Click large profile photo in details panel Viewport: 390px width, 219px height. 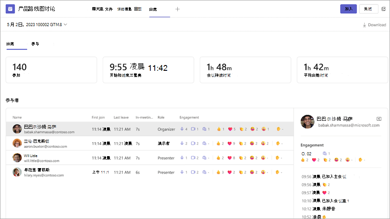[x=307, y=122]
